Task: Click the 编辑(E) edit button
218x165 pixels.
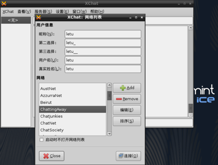Action: pos(127,110)
